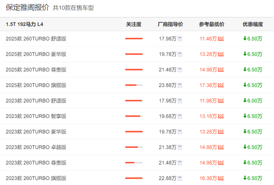Open calculator icon for 2025款 260TURBO 豪华版

[180, 54]
